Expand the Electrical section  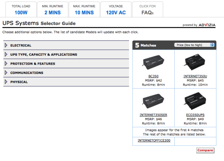click(x=21, y=46)
